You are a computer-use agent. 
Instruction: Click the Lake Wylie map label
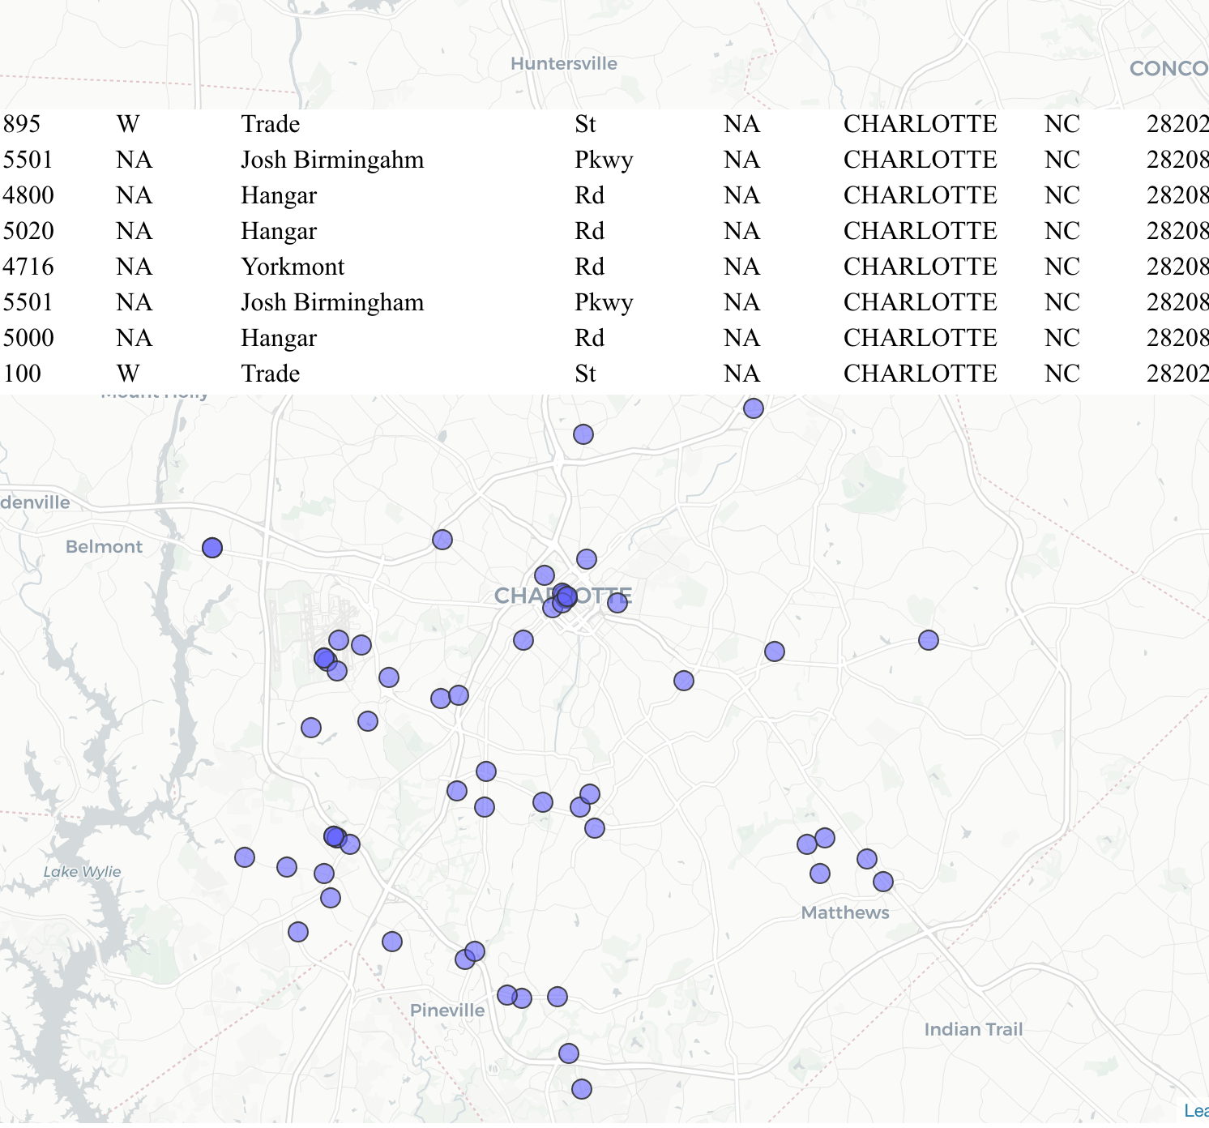(82, 872)
